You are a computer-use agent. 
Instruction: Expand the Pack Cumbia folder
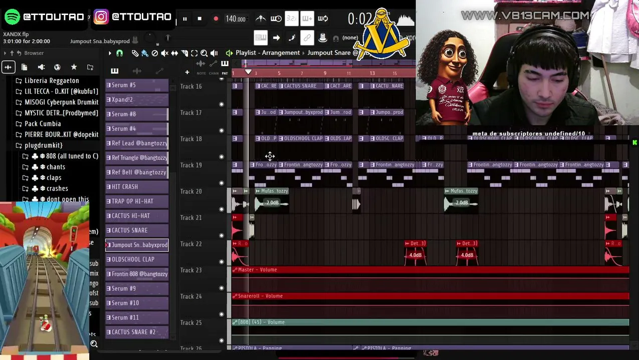[43, 123]
